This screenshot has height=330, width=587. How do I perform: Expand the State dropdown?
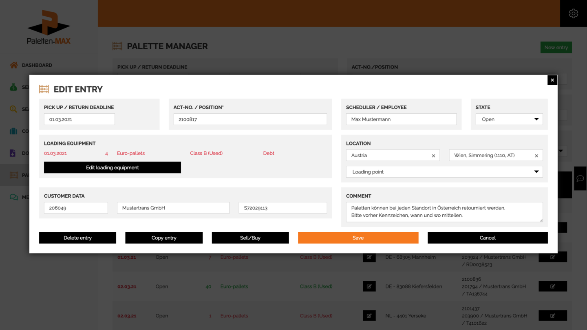509,119
